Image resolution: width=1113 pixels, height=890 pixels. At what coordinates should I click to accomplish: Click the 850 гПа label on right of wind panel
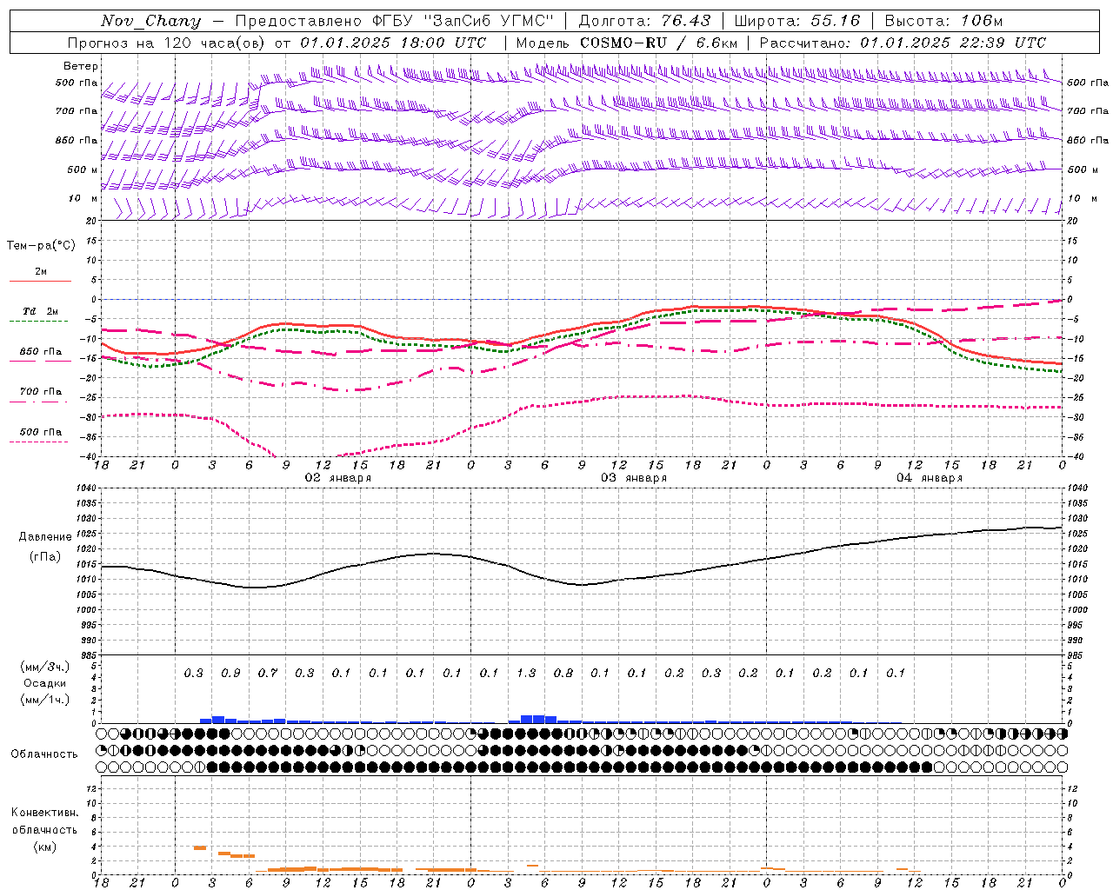click(1088, 140)
